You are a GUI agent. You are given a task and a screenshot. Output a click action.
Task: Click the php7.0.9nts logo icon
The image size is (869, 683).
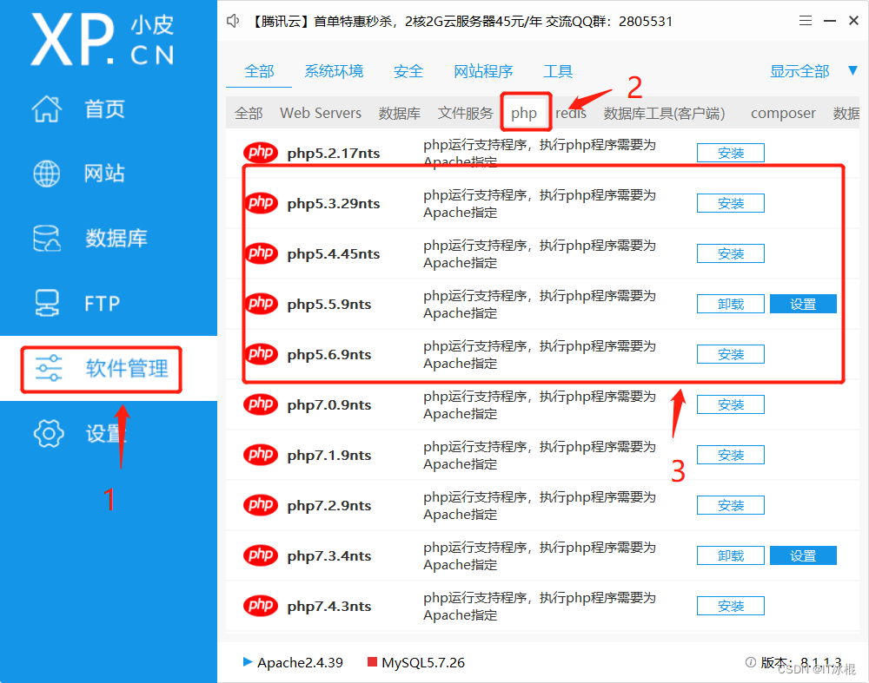261,404
